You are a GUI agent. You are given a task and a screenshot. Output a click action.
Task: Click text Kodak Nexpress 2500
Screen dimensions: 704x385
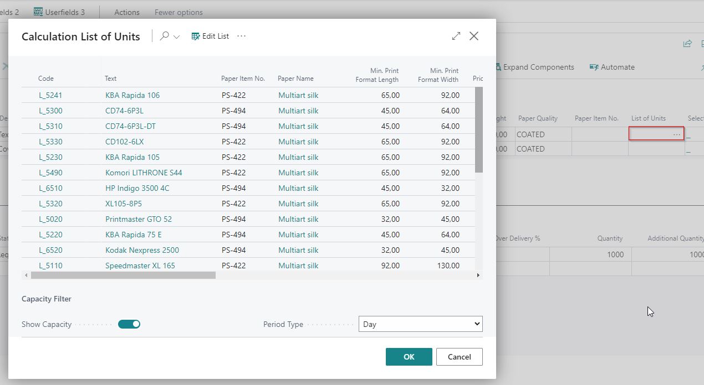[142, 250]
